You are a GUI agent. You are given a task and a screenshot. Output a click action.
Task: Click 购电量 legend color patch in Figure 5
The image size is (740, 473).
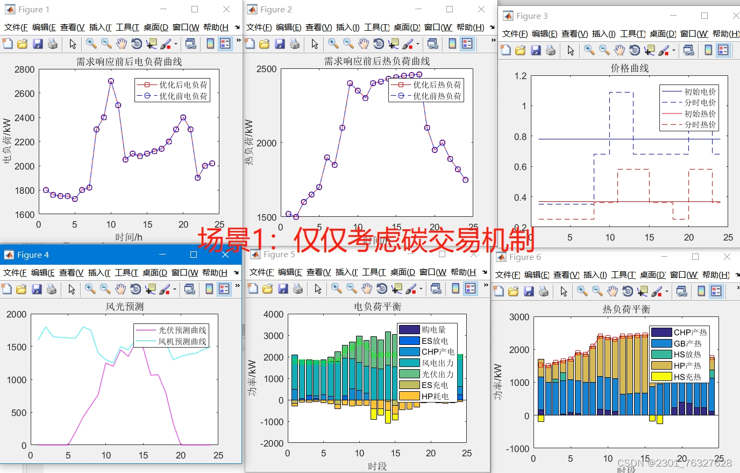409,329
